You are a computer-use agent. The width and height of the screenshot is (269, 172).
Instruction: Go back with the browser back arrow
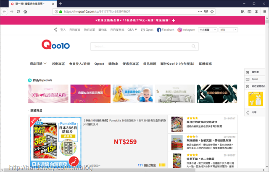(x=5, y=11)
